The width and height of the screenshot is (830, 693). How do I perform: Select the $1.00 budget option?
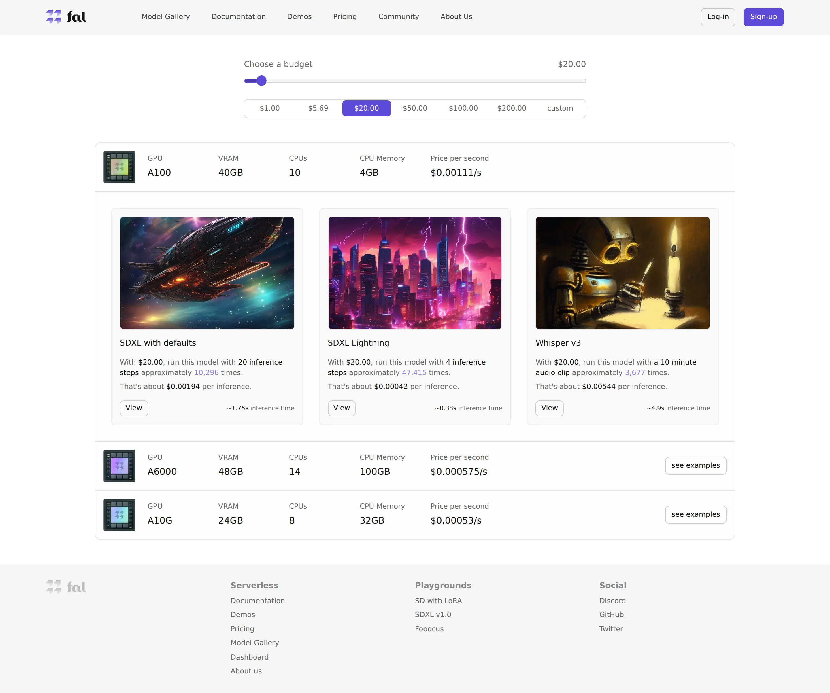point(269,108)
